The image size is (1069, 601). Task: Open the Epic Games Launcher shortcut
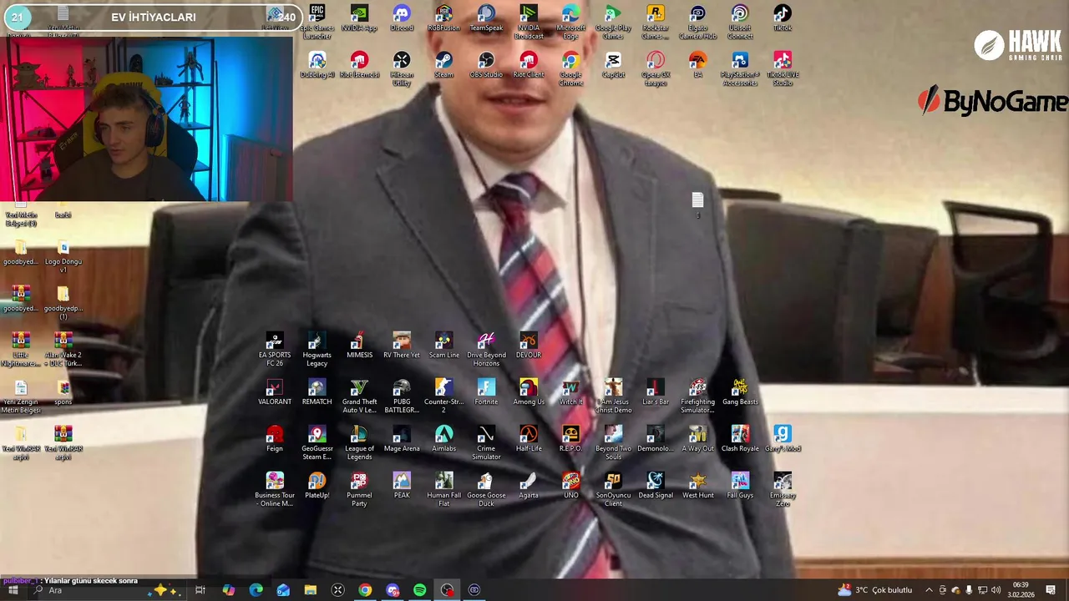click(317, 22)
